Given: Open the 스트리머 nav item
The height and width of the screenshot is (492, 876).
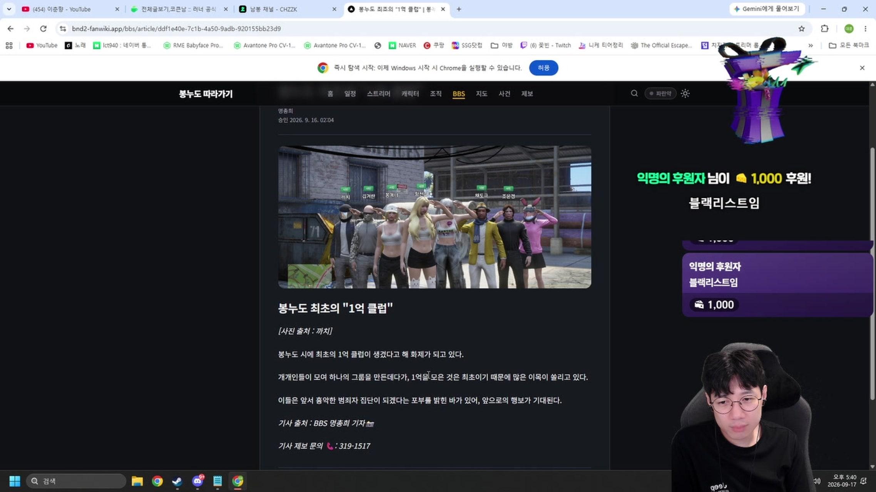Looking at the screenshot, I should 378,94.
